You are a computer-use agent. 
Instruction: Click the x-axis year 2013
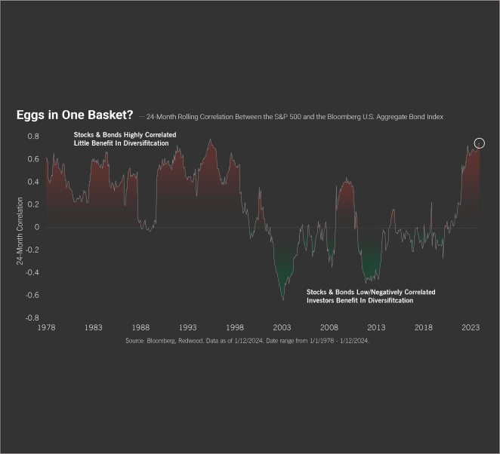click(x=376, y=327)
